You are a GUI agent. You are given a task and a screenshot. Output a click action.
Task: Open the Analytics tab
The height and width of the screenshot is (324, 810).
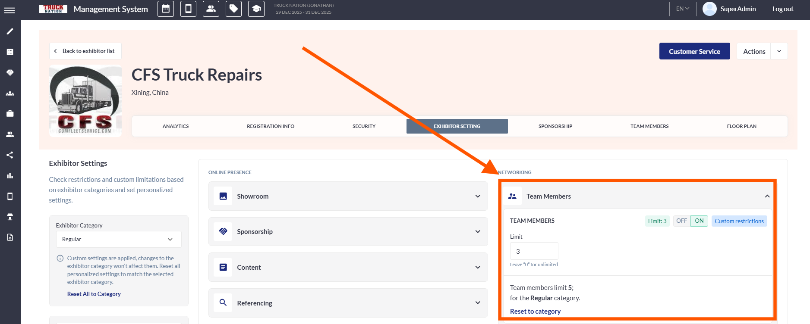click(x=176, y=126)
